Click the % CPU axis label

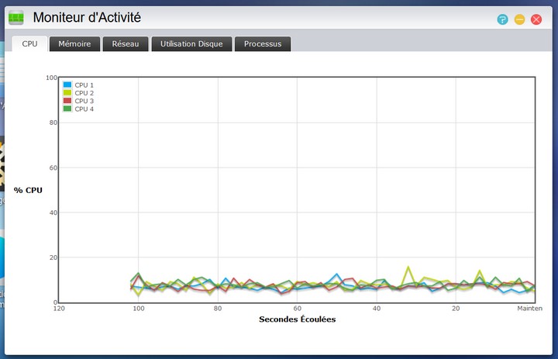[28, 190]
